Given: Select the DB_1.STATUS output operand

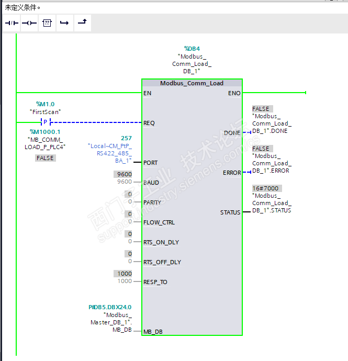Looking at the screenshot, I should pyautogui.click(x=272, y=203).
